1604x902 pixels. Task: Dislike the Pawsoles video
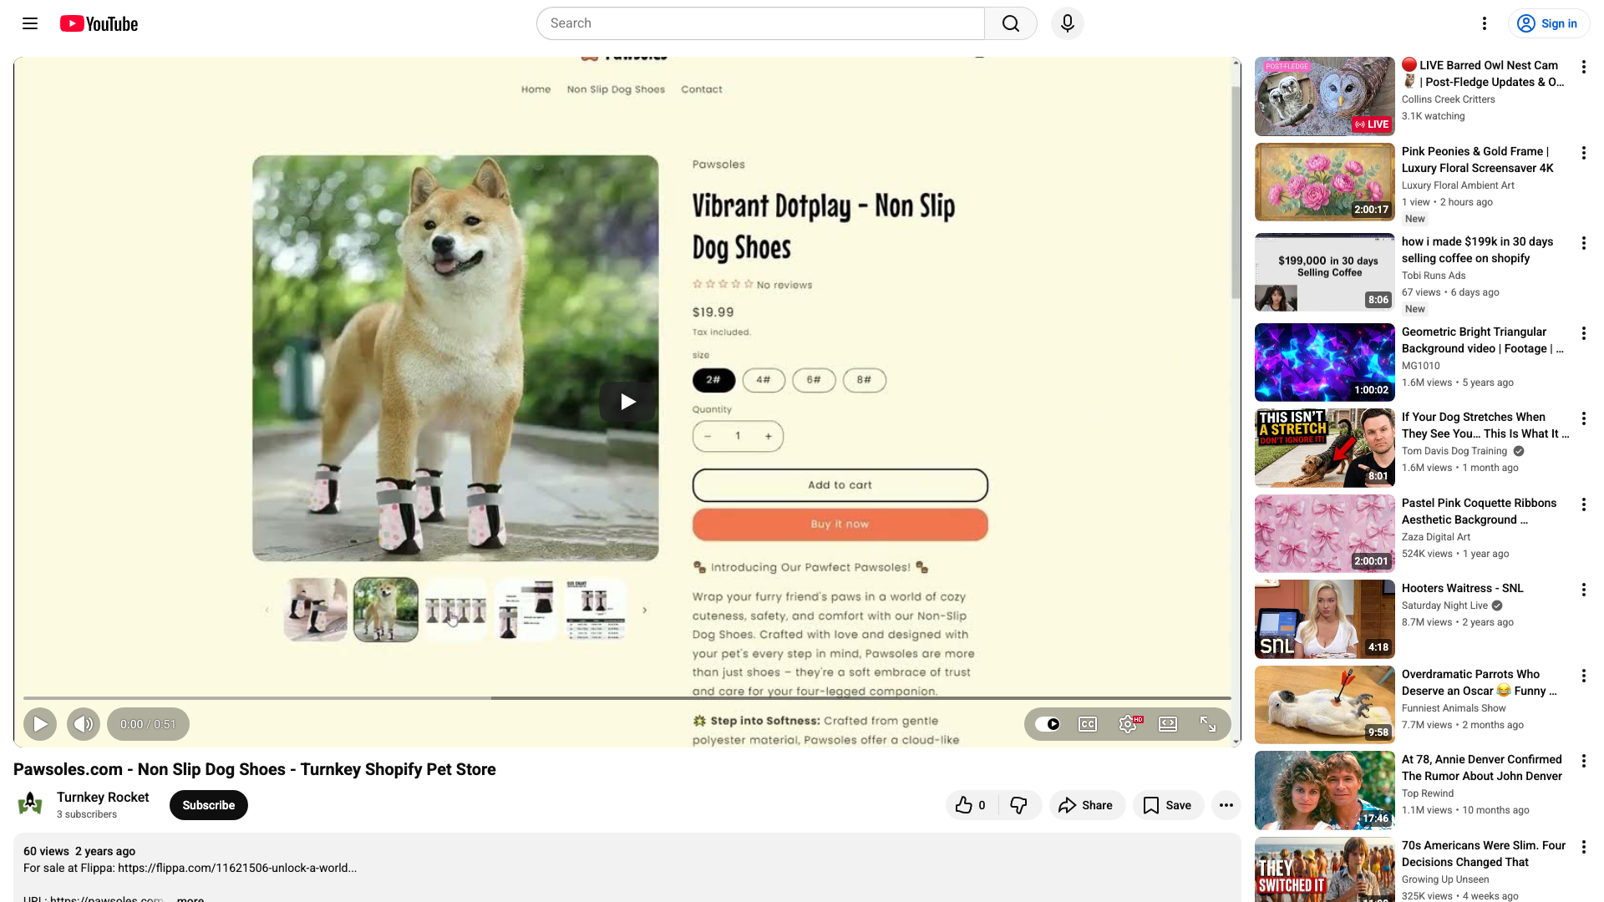coord(1019,805)
